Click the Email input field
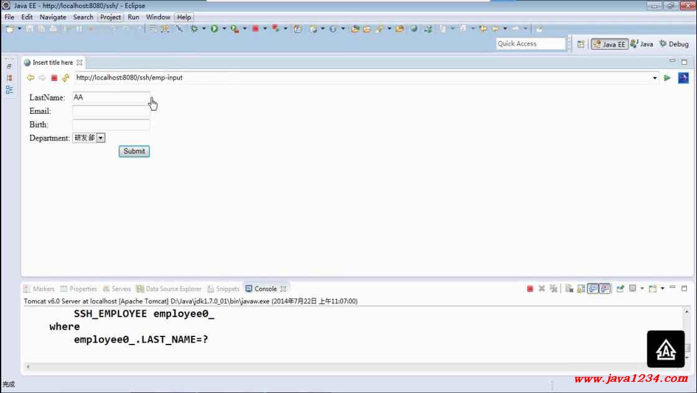 pyautogui.click(x=111, y=111)
